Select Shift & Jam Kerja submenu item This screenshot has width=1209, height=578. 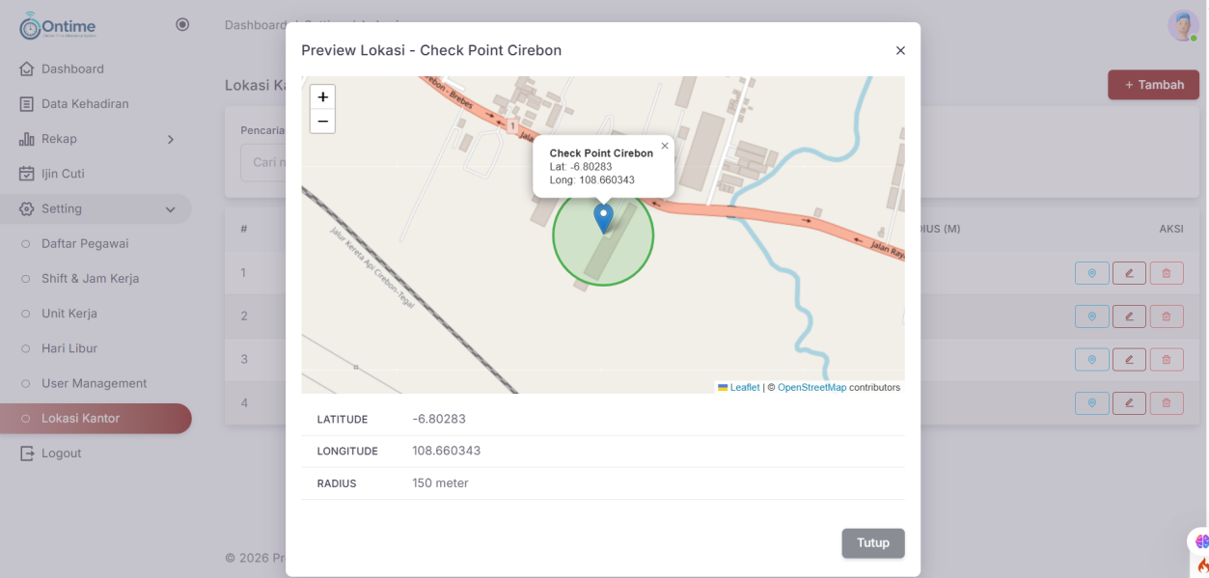pyautogui.click(x=90, y=279)
